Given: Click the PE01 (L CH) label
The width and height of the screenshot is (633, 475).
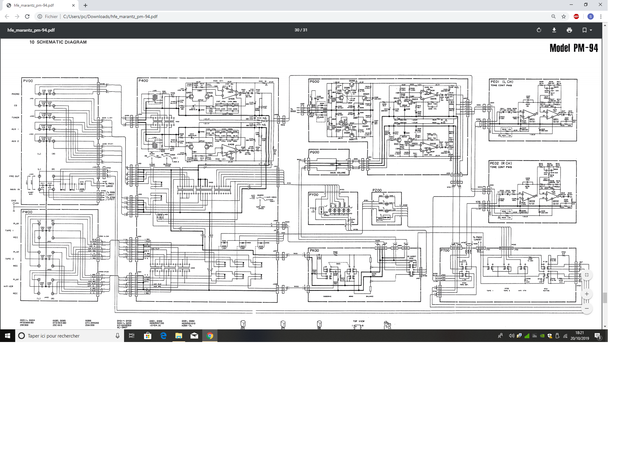Looking at the screenshot, I should (x=502, y=82).
